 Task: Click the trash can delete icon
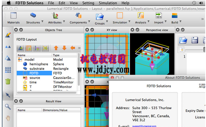click(x=8, y=81)
